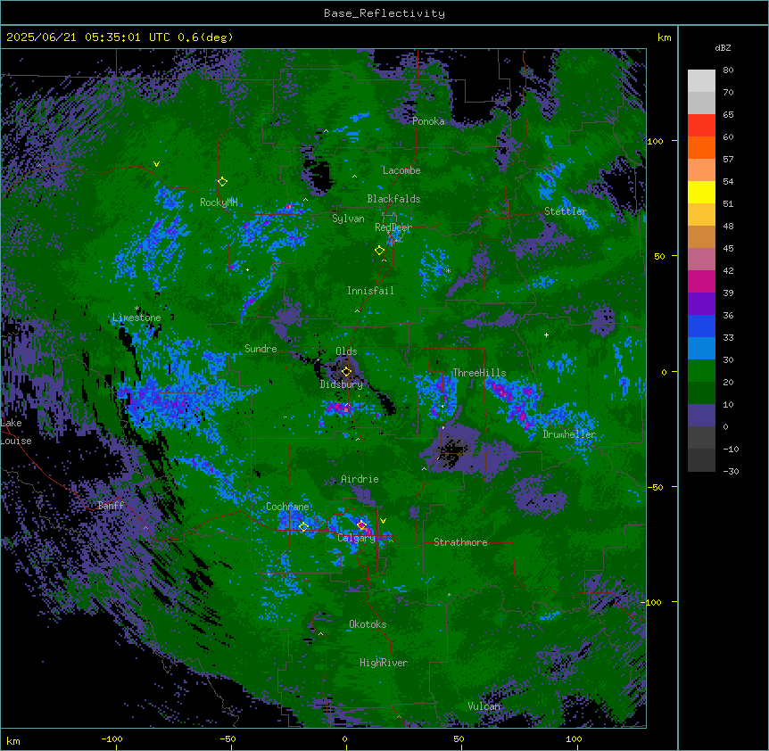
Task: Select the RedDeer city label
Action: coord(393,227)
